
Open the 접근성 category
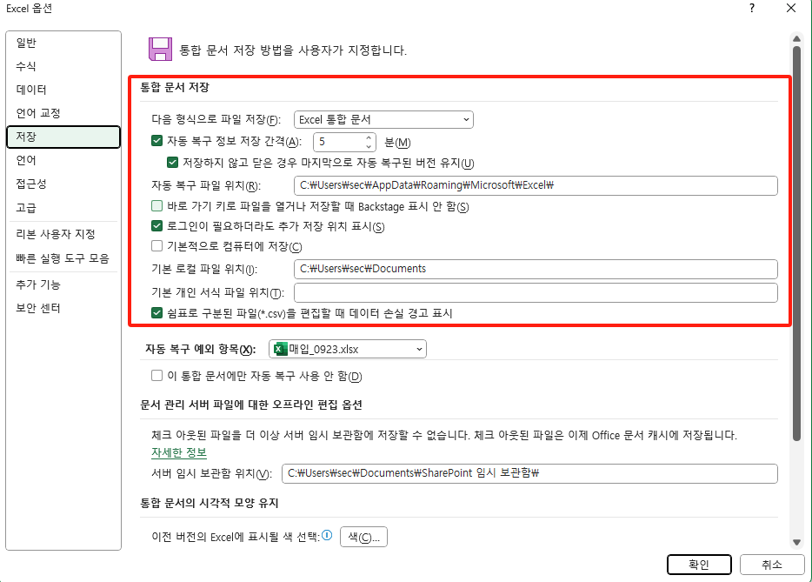point(63,184)
